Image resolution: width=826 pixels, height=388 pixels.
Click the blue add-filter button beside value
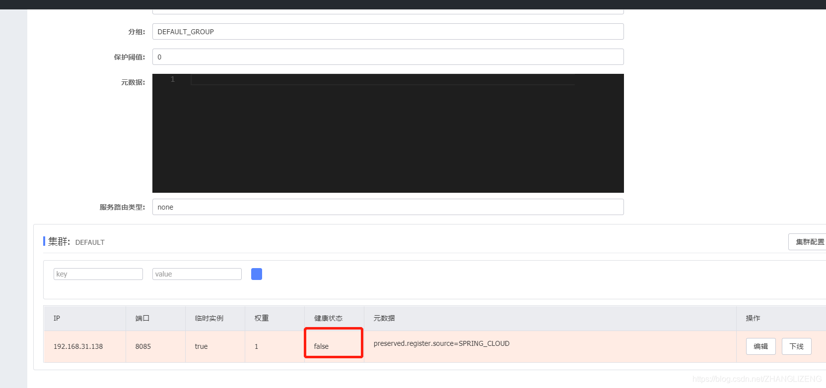[x=257, y=274]
